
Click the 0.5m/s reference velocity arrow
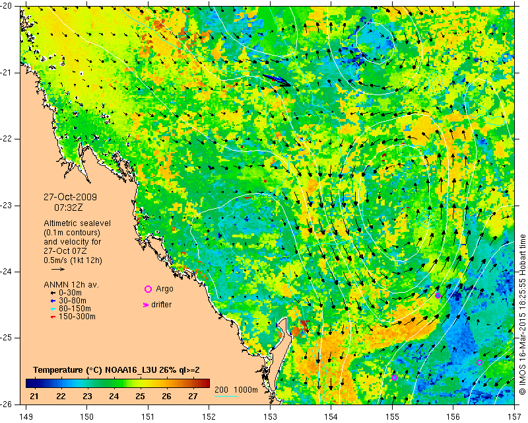(x=58, y=269)
